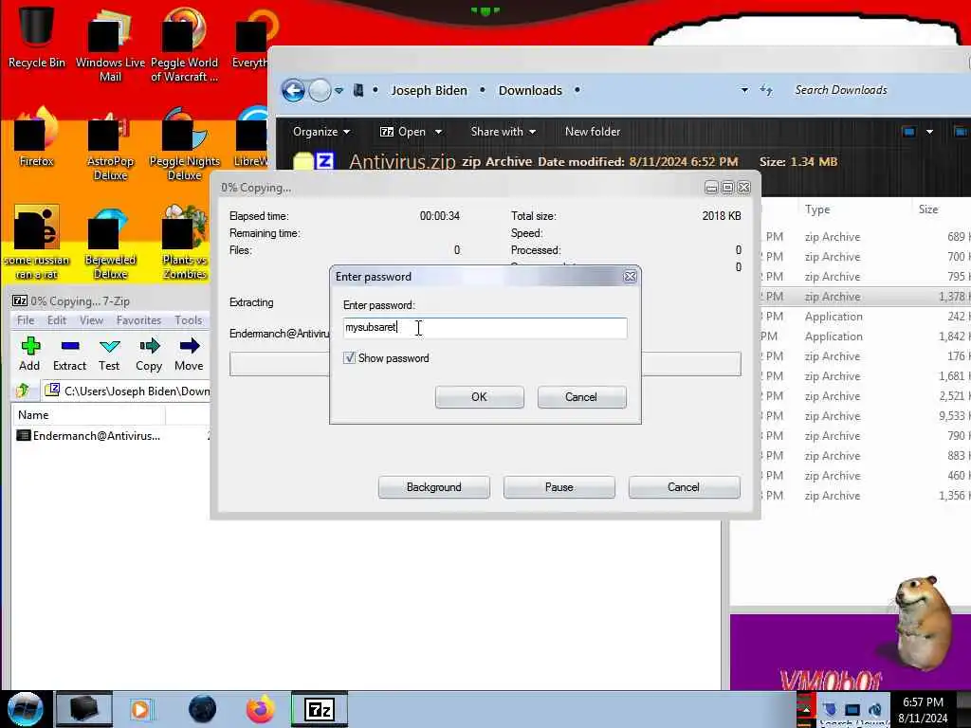Select the Application row sized 242

click(x=866, y=317)
